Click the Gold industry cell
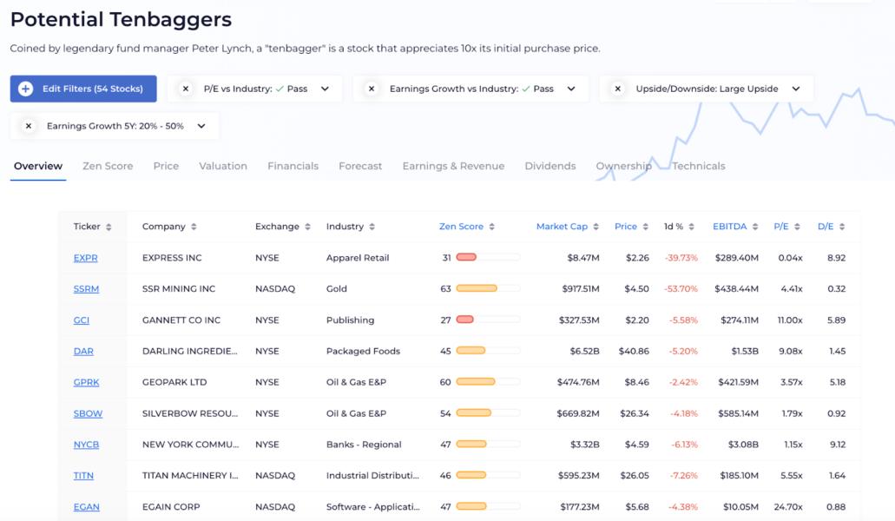The width and height of the screenshot is (895, 521). pyautogui.click(x=336, y=289)
